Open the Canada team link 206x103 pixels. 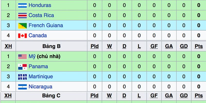[x=38, y=36]
